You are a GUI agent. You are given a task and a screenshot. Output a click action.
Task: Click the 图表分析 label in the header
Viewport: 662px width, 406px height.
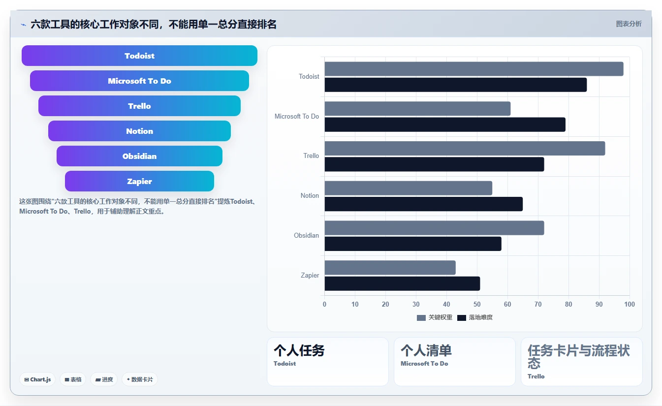tap(629, 24)
